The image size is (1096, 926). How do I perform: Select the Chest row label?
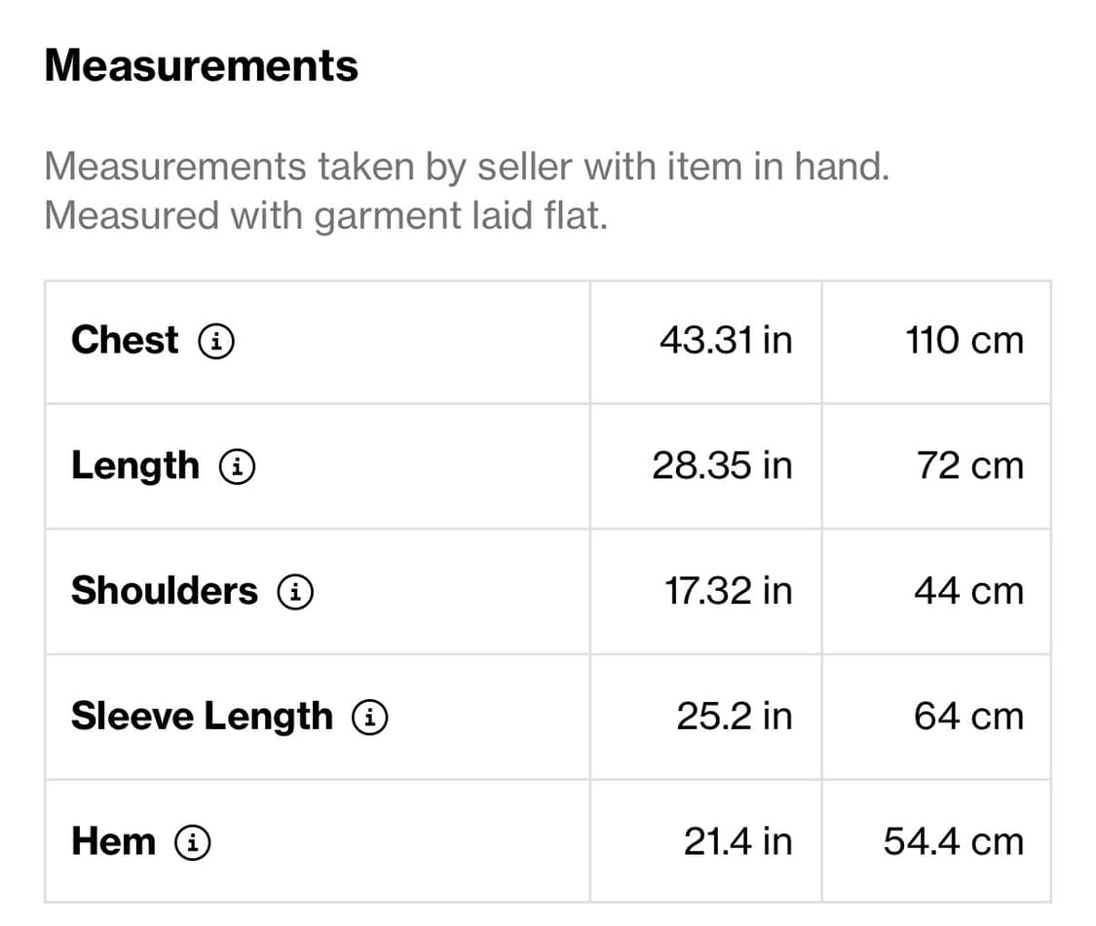click(125, 341)
